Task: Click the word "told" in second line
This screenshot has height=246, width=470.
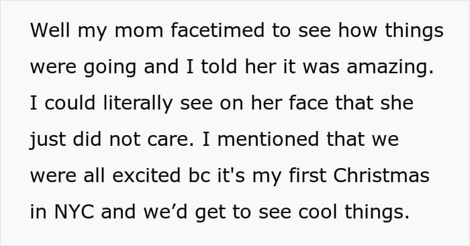Action: (219, 67)
